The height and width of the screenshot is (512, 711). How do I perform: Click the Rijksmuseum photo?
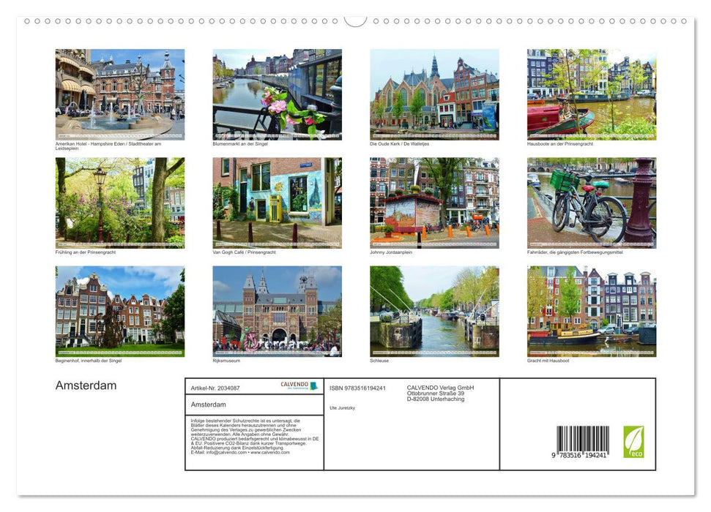click(277, 312)
